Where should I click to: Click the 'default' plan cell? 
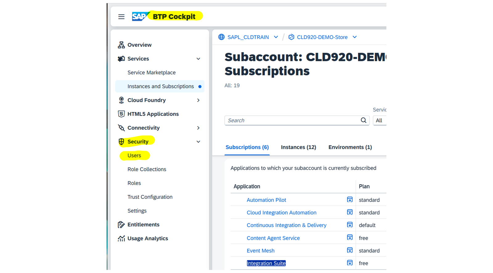[x=367, y=225]
